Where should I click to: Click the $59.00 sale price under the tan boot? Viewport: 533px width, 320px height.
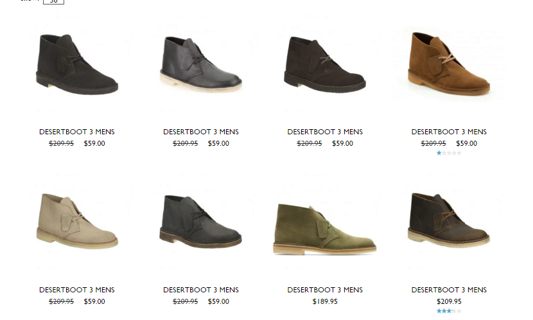(x=466, y=143)
